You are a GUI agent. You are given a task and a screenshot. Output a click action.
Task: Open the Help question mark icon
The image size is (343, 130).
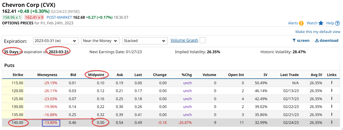click(337, 23)
